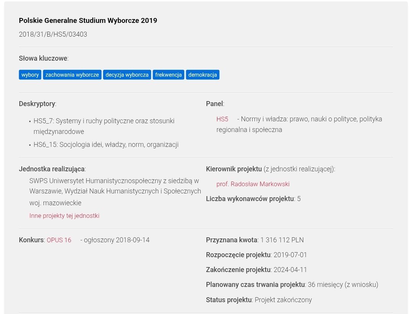Click the project title 'Polskie Generalne Studium Wyborcze 2019'
The width and height of the screenshot is (412, 314).
coord(88,21)
